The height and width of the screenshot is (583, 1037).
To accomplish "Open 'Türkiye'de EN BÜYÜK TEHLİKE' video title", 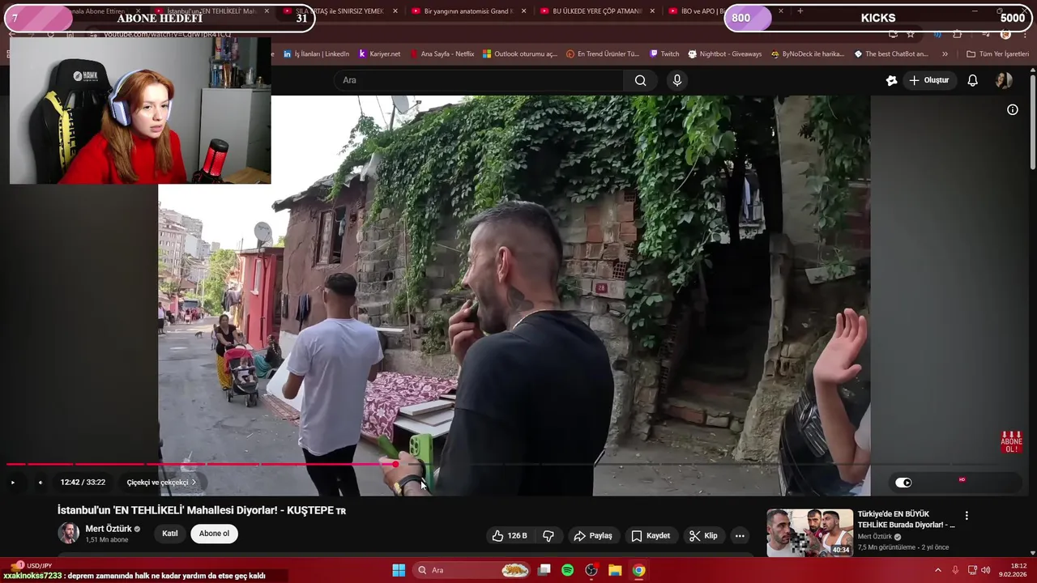I will point(906,519).
